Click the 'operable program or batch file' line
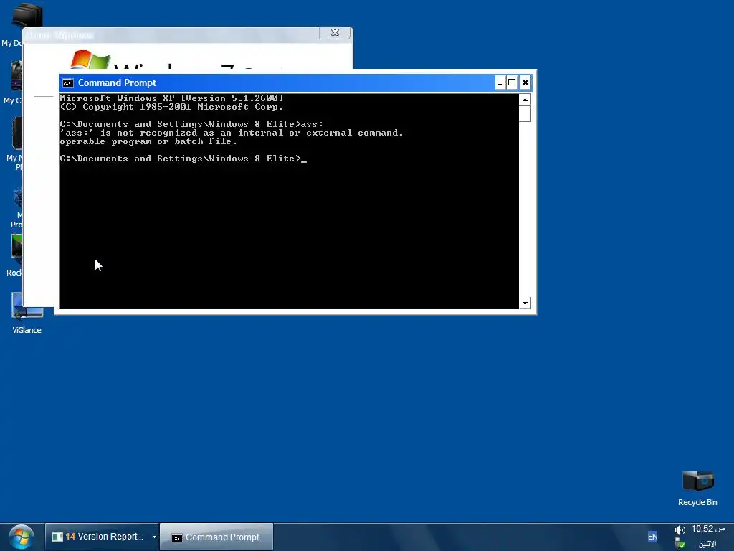This screenshot has width=734, height=551. coord(148,141)
